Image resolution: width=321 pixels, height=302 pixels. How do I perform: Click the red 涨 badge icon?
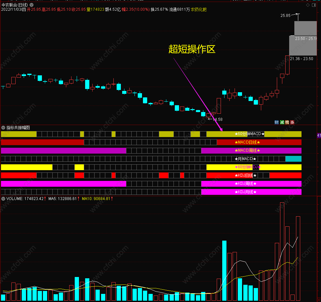292,122
